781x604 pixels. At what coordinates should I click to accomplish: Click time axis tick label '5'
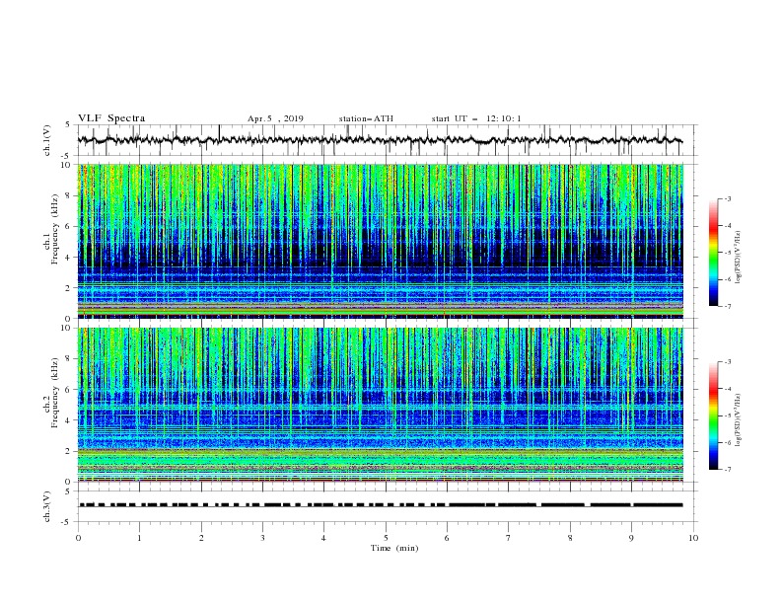tap(386, 538)
